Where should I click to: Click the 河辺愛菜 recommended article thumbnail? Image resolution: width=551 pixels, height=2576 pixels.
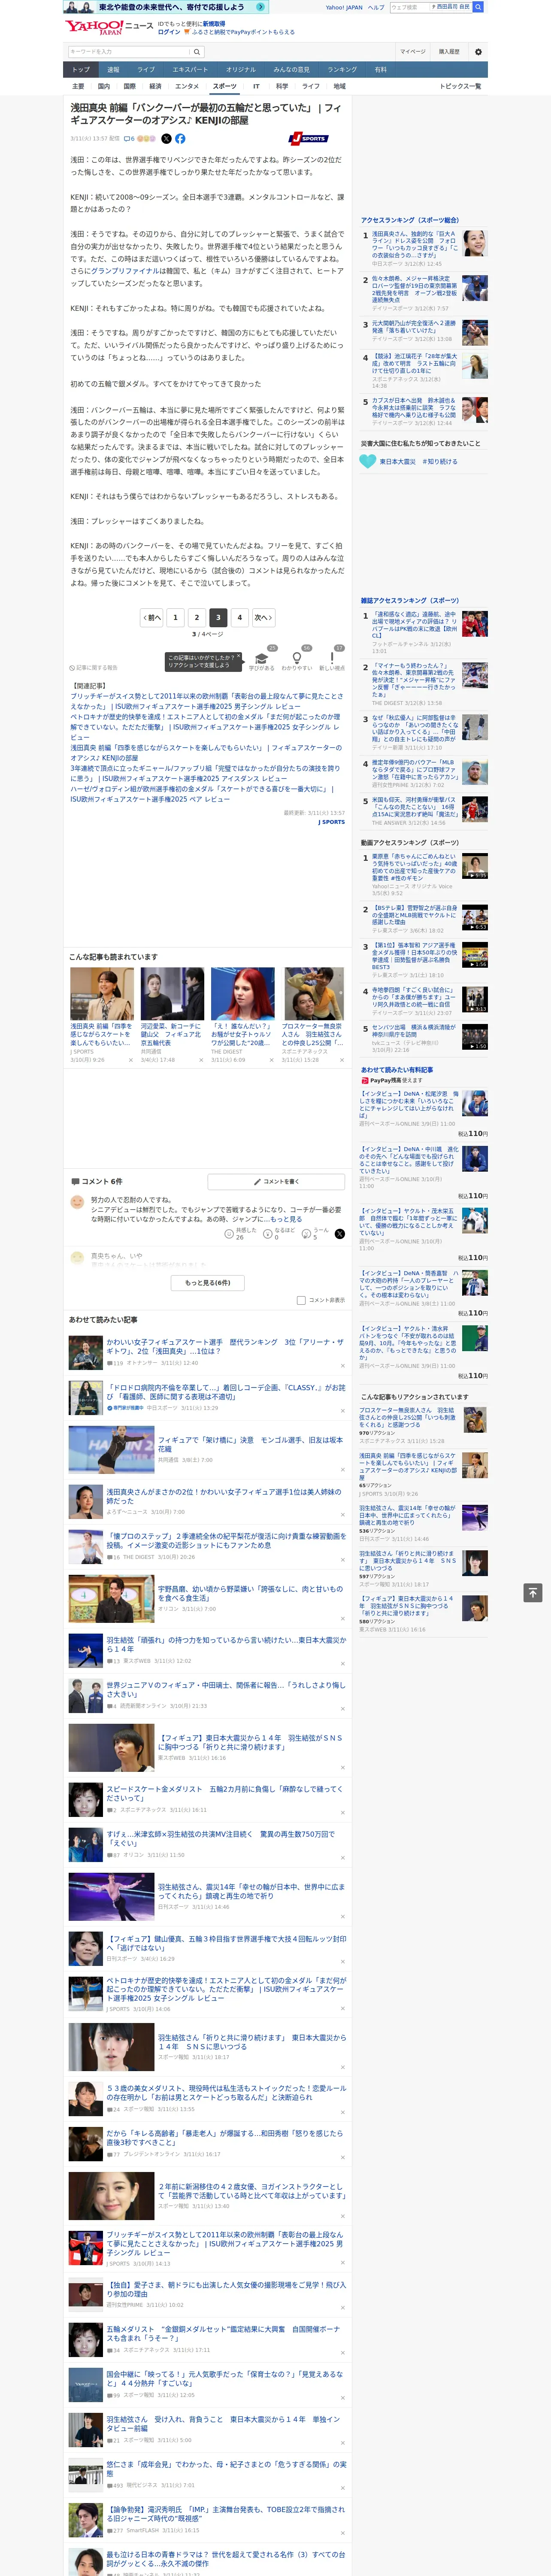point(172,994)
